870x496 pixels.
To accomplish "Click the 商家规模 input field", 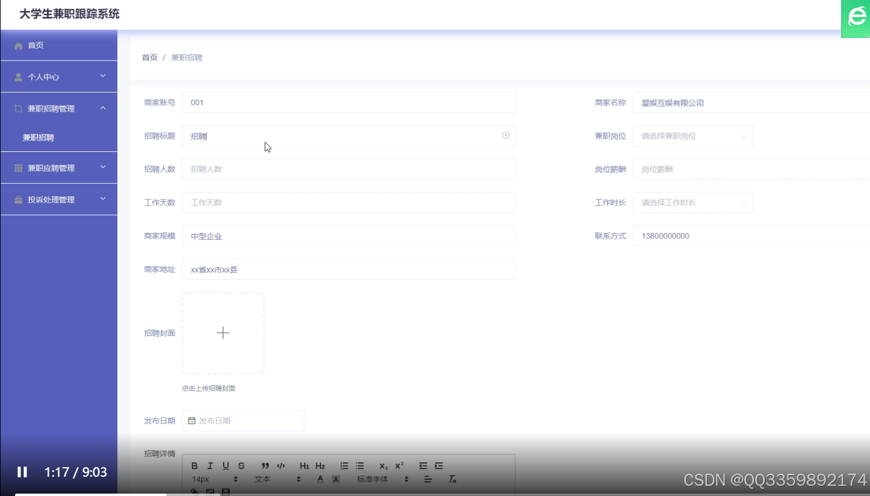I will click(349, 236).
